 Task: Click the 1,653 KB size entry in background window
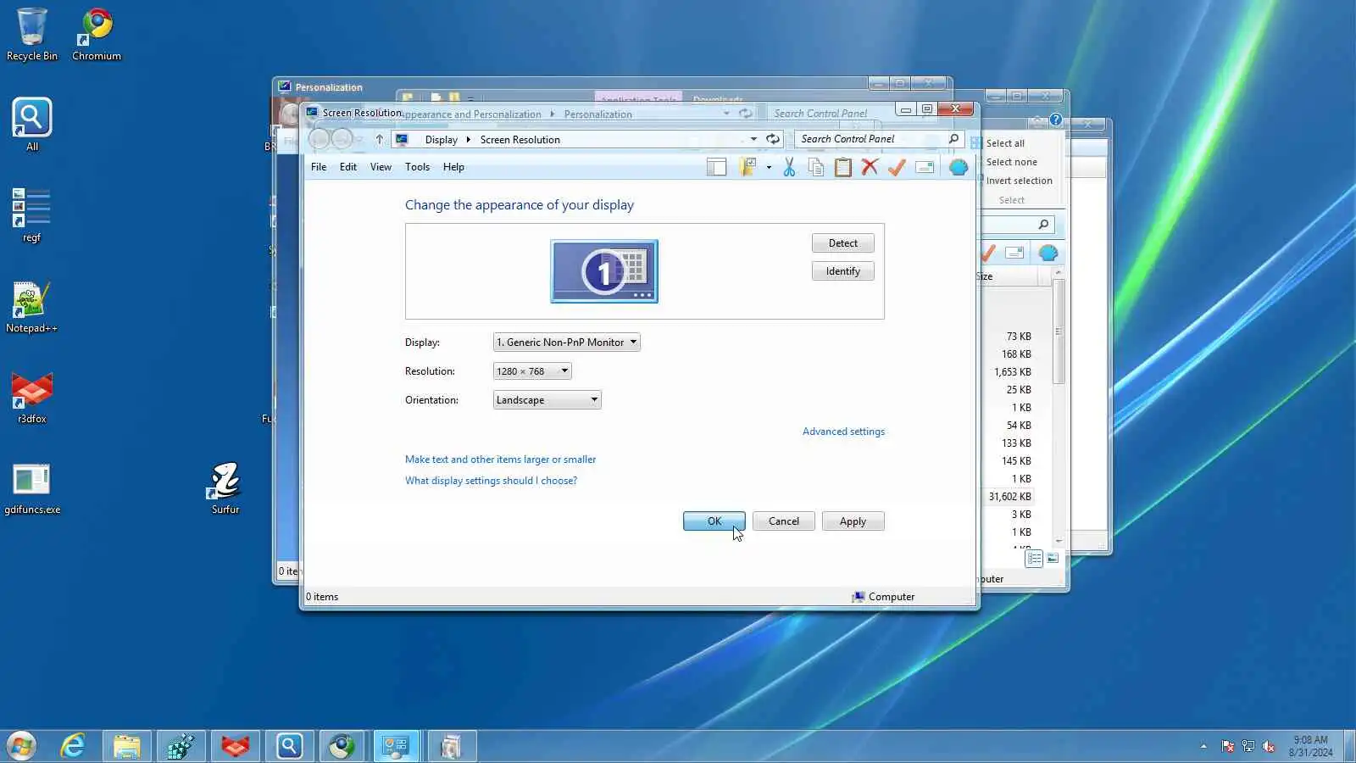pyautogui.click(x=1013, y=372)
